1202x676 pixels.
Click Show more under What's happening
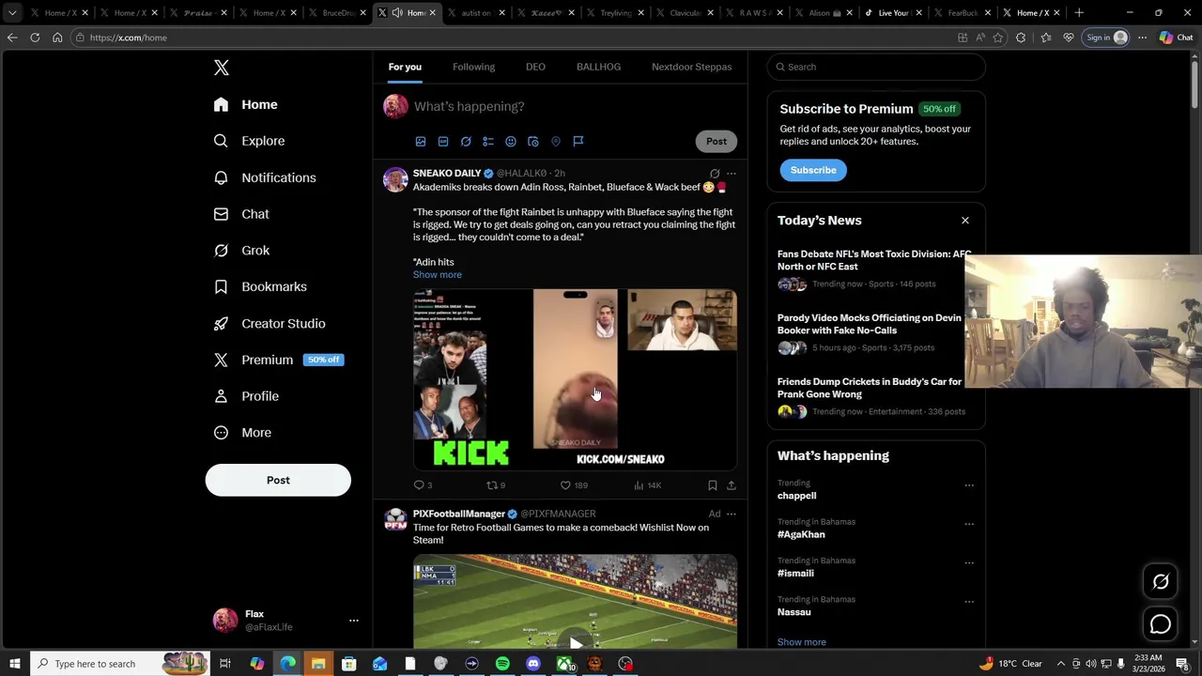[x=802, y=642]
